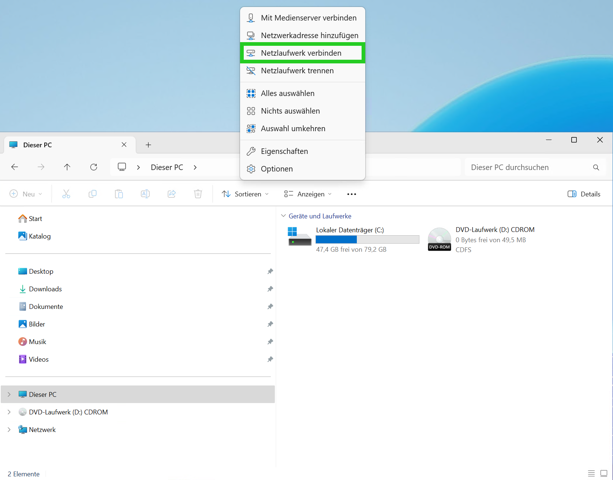Select the Cut icon in the toolbar

point(66,194)
